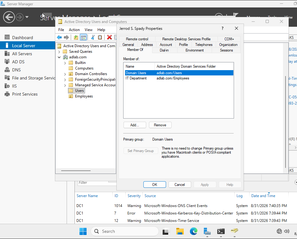Open the Terminal icon on the taskbar

point(221,231)
